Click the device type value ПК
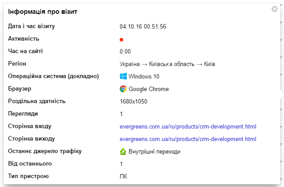 (123, 177)
